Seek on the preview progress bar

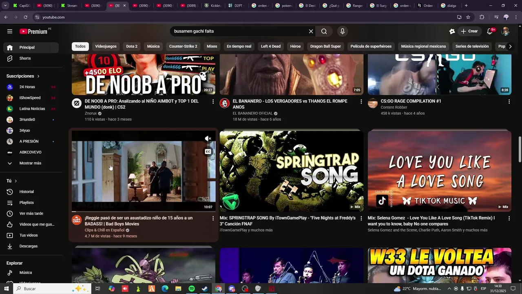144,212
